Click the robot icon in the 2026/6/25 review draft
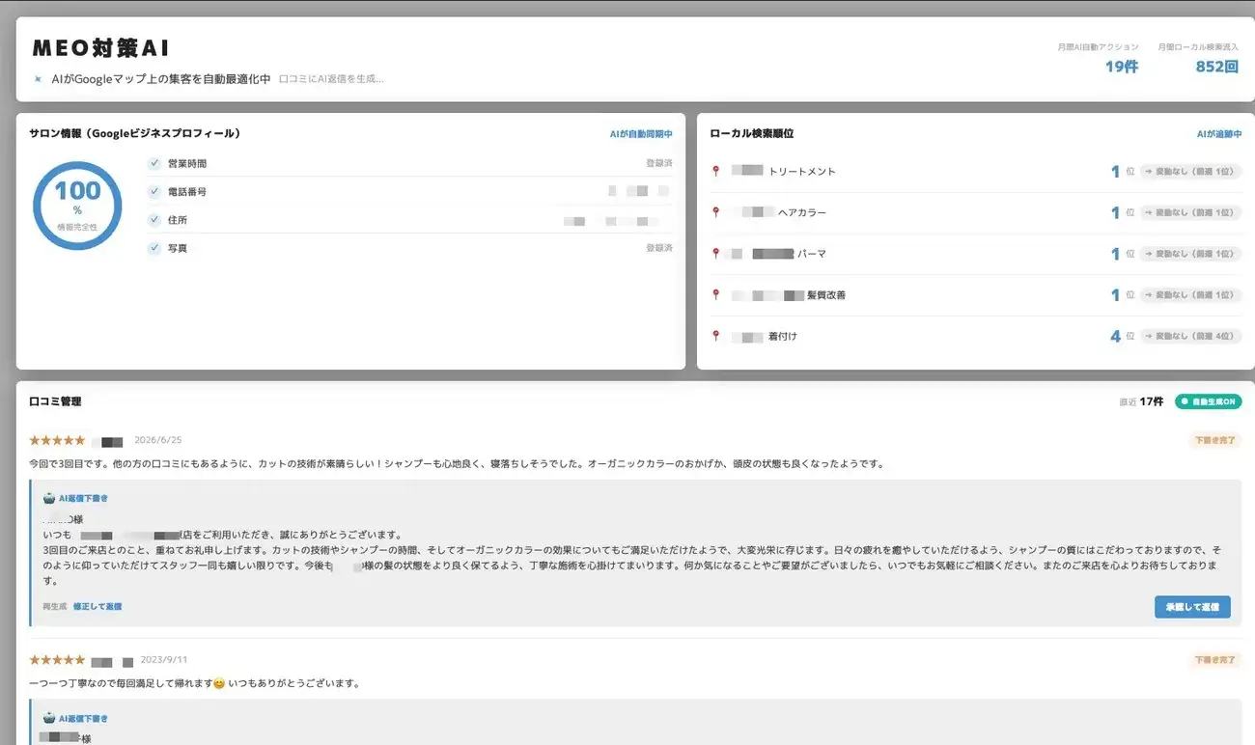 coord(49,498)
